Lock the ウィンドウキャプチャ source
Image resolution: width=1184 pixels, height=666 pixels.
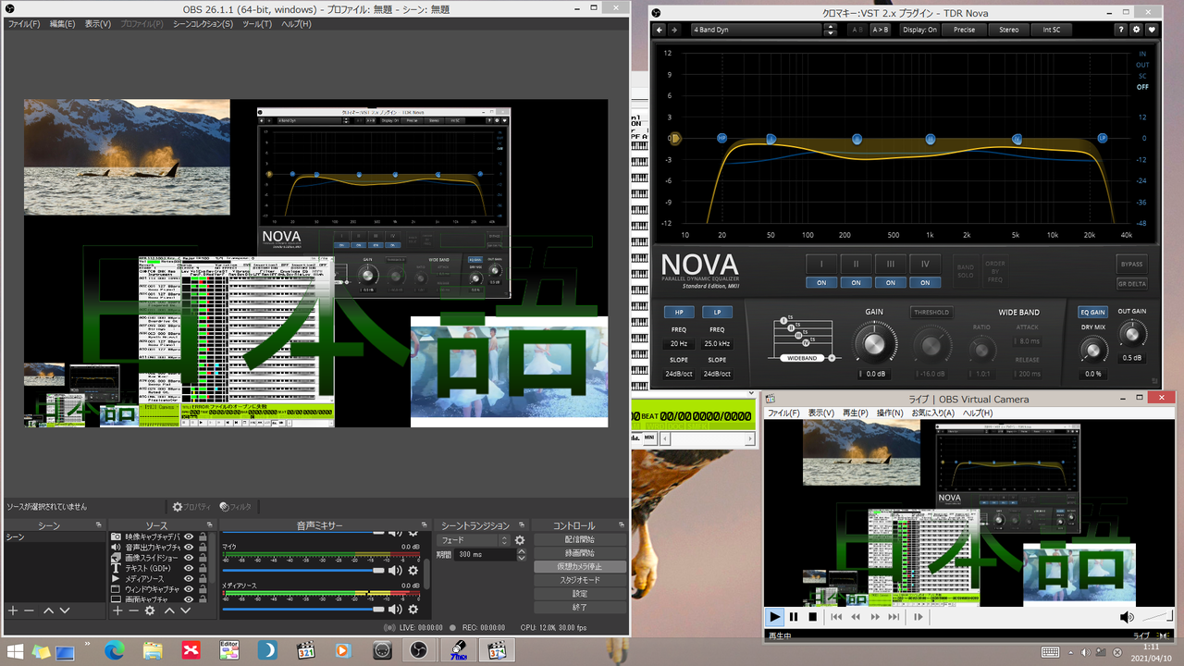203,589
